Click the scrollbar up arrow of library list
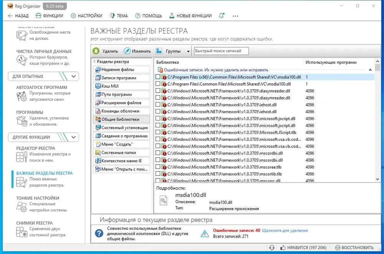 [377, 61]
